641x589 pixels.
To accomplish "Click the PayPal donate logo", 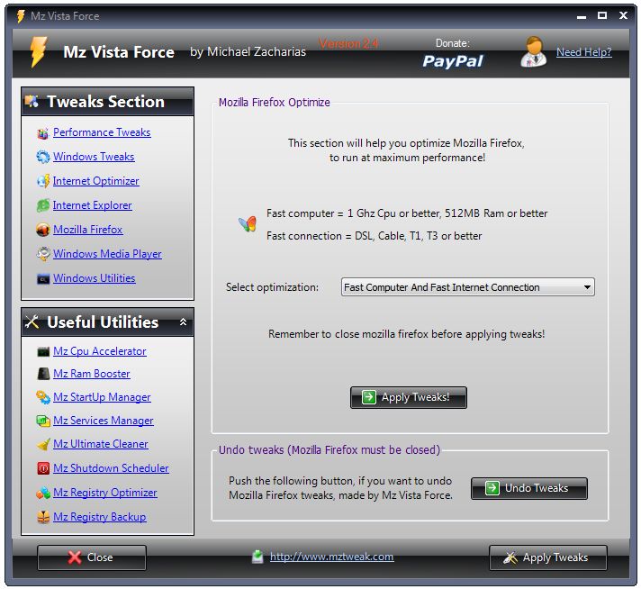I will (x=453, y=61).
